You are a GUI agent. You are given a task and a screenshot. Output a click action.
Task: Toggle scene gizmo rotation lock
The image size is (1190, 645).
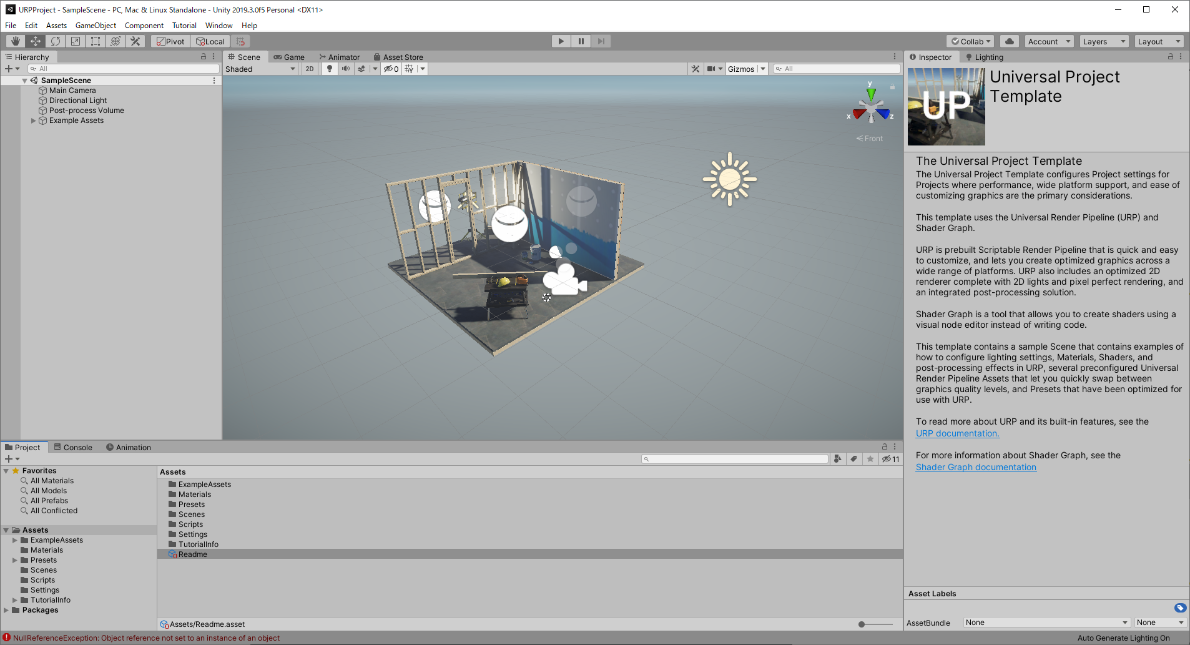[893, 87]
